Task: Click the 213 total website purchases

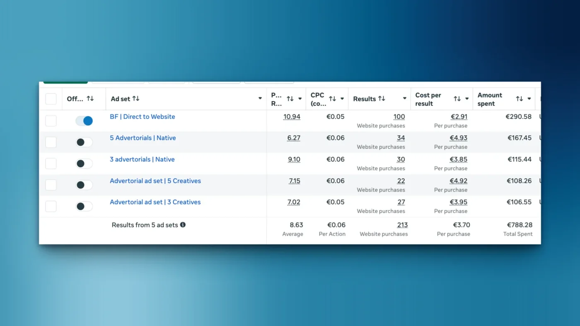Action: (402, 225)
